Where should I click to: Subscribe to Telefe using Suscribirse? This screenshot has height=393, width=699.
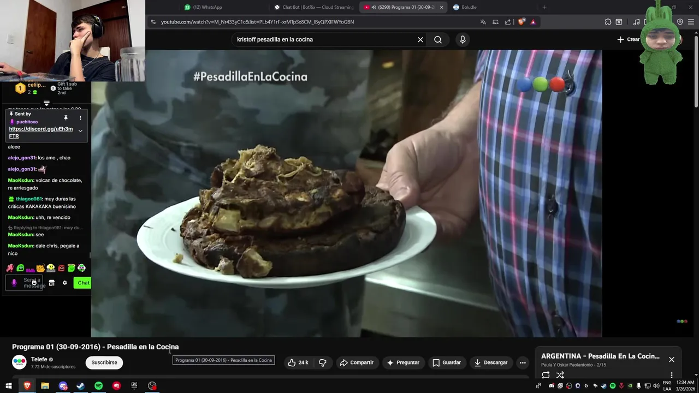pos(104,362)
